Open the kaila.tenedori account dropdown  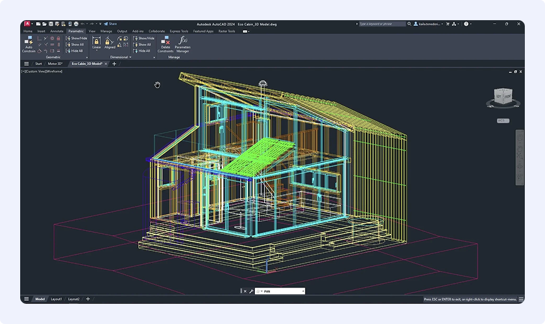[x=429, y=24]
